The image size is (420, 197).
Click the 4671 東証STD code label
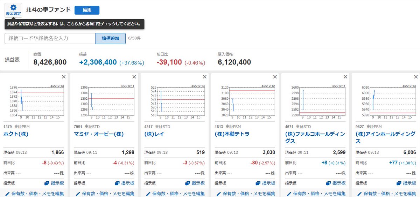pyautogui.click(x=298, y=127)
